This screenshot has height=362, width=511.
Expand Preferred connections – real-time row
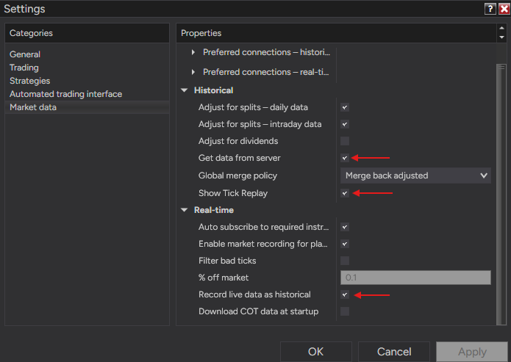[x=193, y=72]
